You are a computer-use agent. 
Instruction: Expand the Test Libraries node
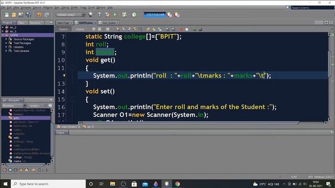tap(6, 51)
